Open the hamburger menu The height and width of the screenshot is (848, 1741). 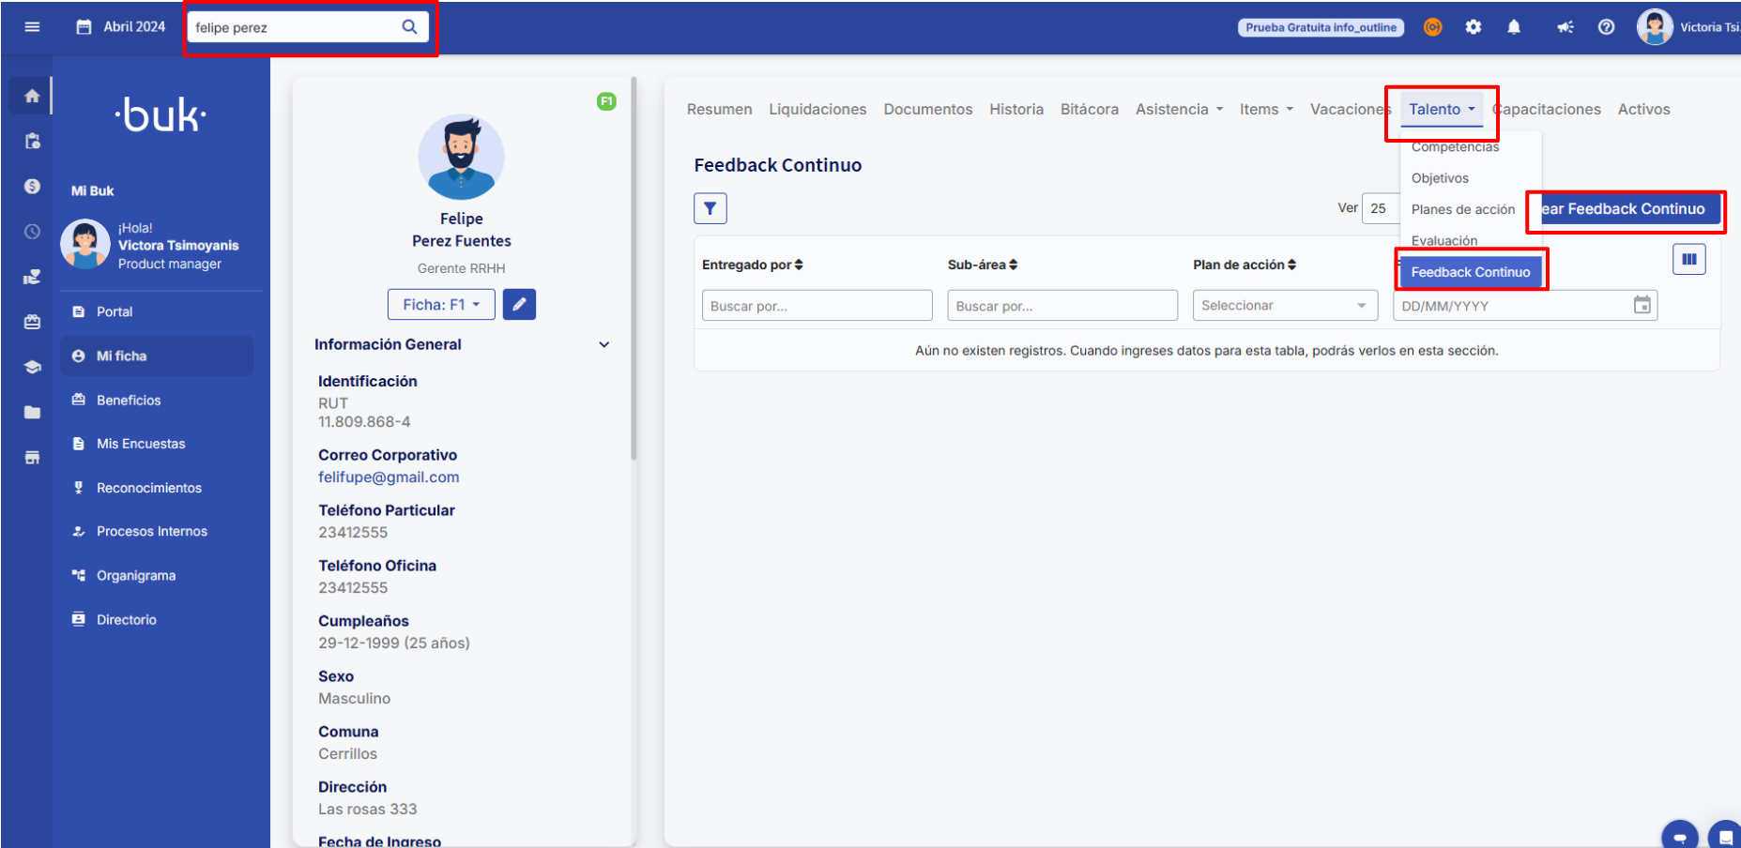pyautogui.click(x=32, y=26)
